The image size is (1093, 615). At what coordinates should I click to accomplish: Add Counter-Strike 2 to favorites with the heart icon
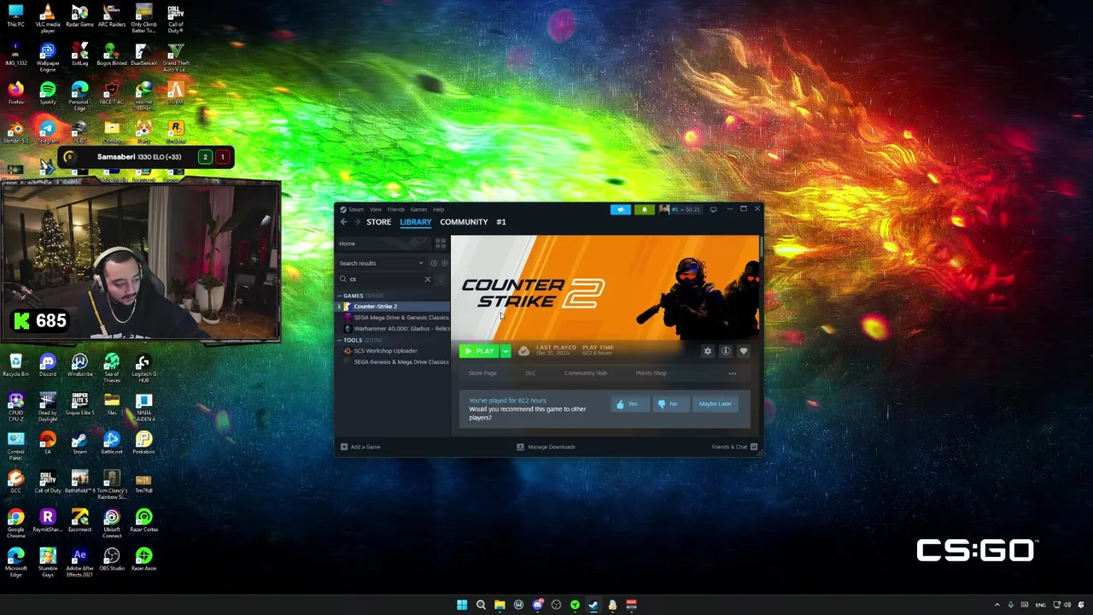(743, 351)
